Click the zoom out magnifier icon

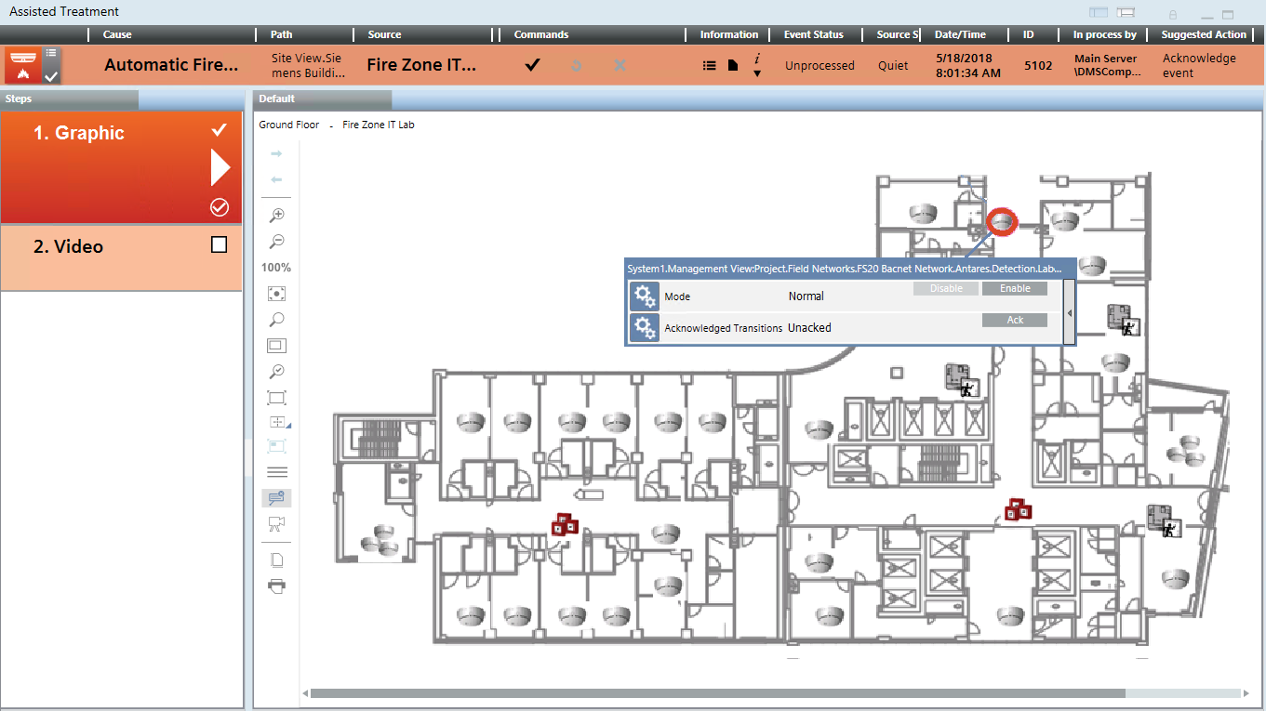[x=276, y=242]
